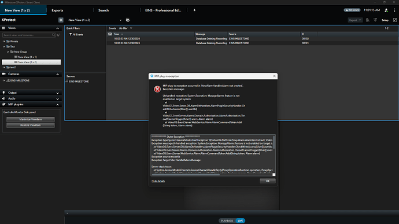Click the evidence lock icon next to Export
Screen dimensions: 399x224
click(368, 20)
